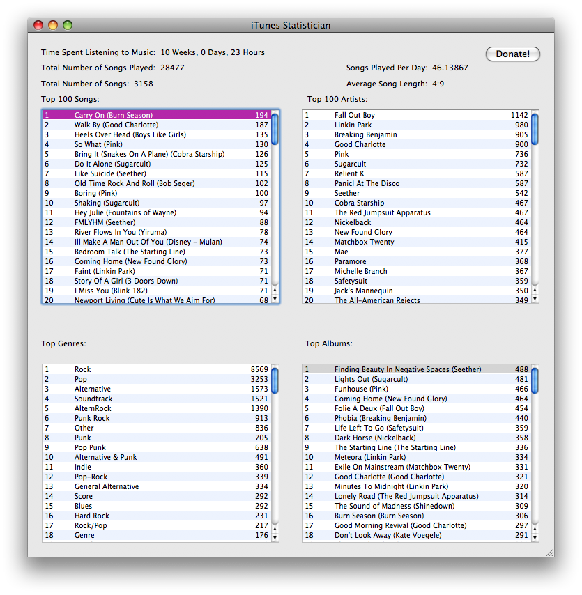Select song Faint (Linkin Park)

click(x=157, y=271)
